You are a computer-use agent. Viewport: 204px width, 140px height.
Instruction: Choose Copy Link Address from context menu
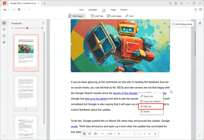coord(151,102)
